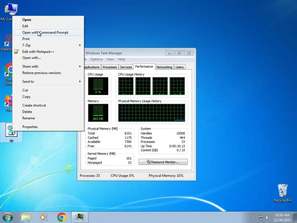The image size is (297, 223).
Task: Choose Open in the context menu
Action: pos(48,20)
